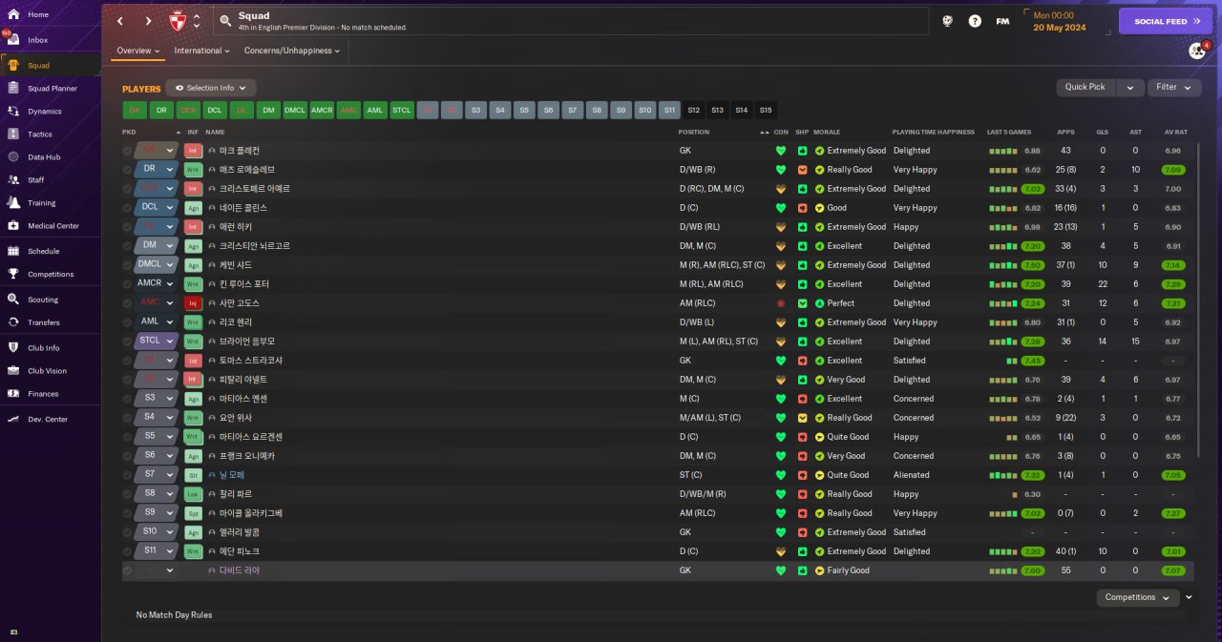This screenshot has width=1222, height=642.
Task: Open the Dev. Center sidebar icon
Action: [x=13, y=419]
